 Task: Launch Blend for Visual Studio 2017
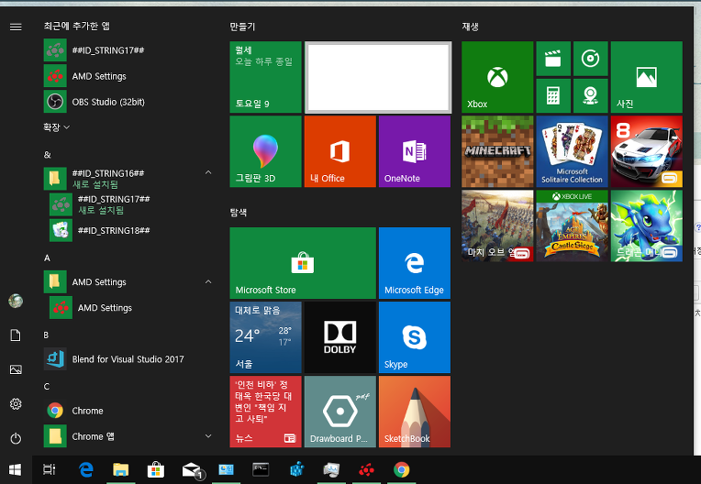click(x=128, y=359)
